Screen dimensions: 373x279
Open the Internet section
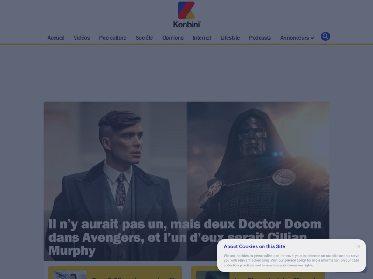(x=202, y=38)
